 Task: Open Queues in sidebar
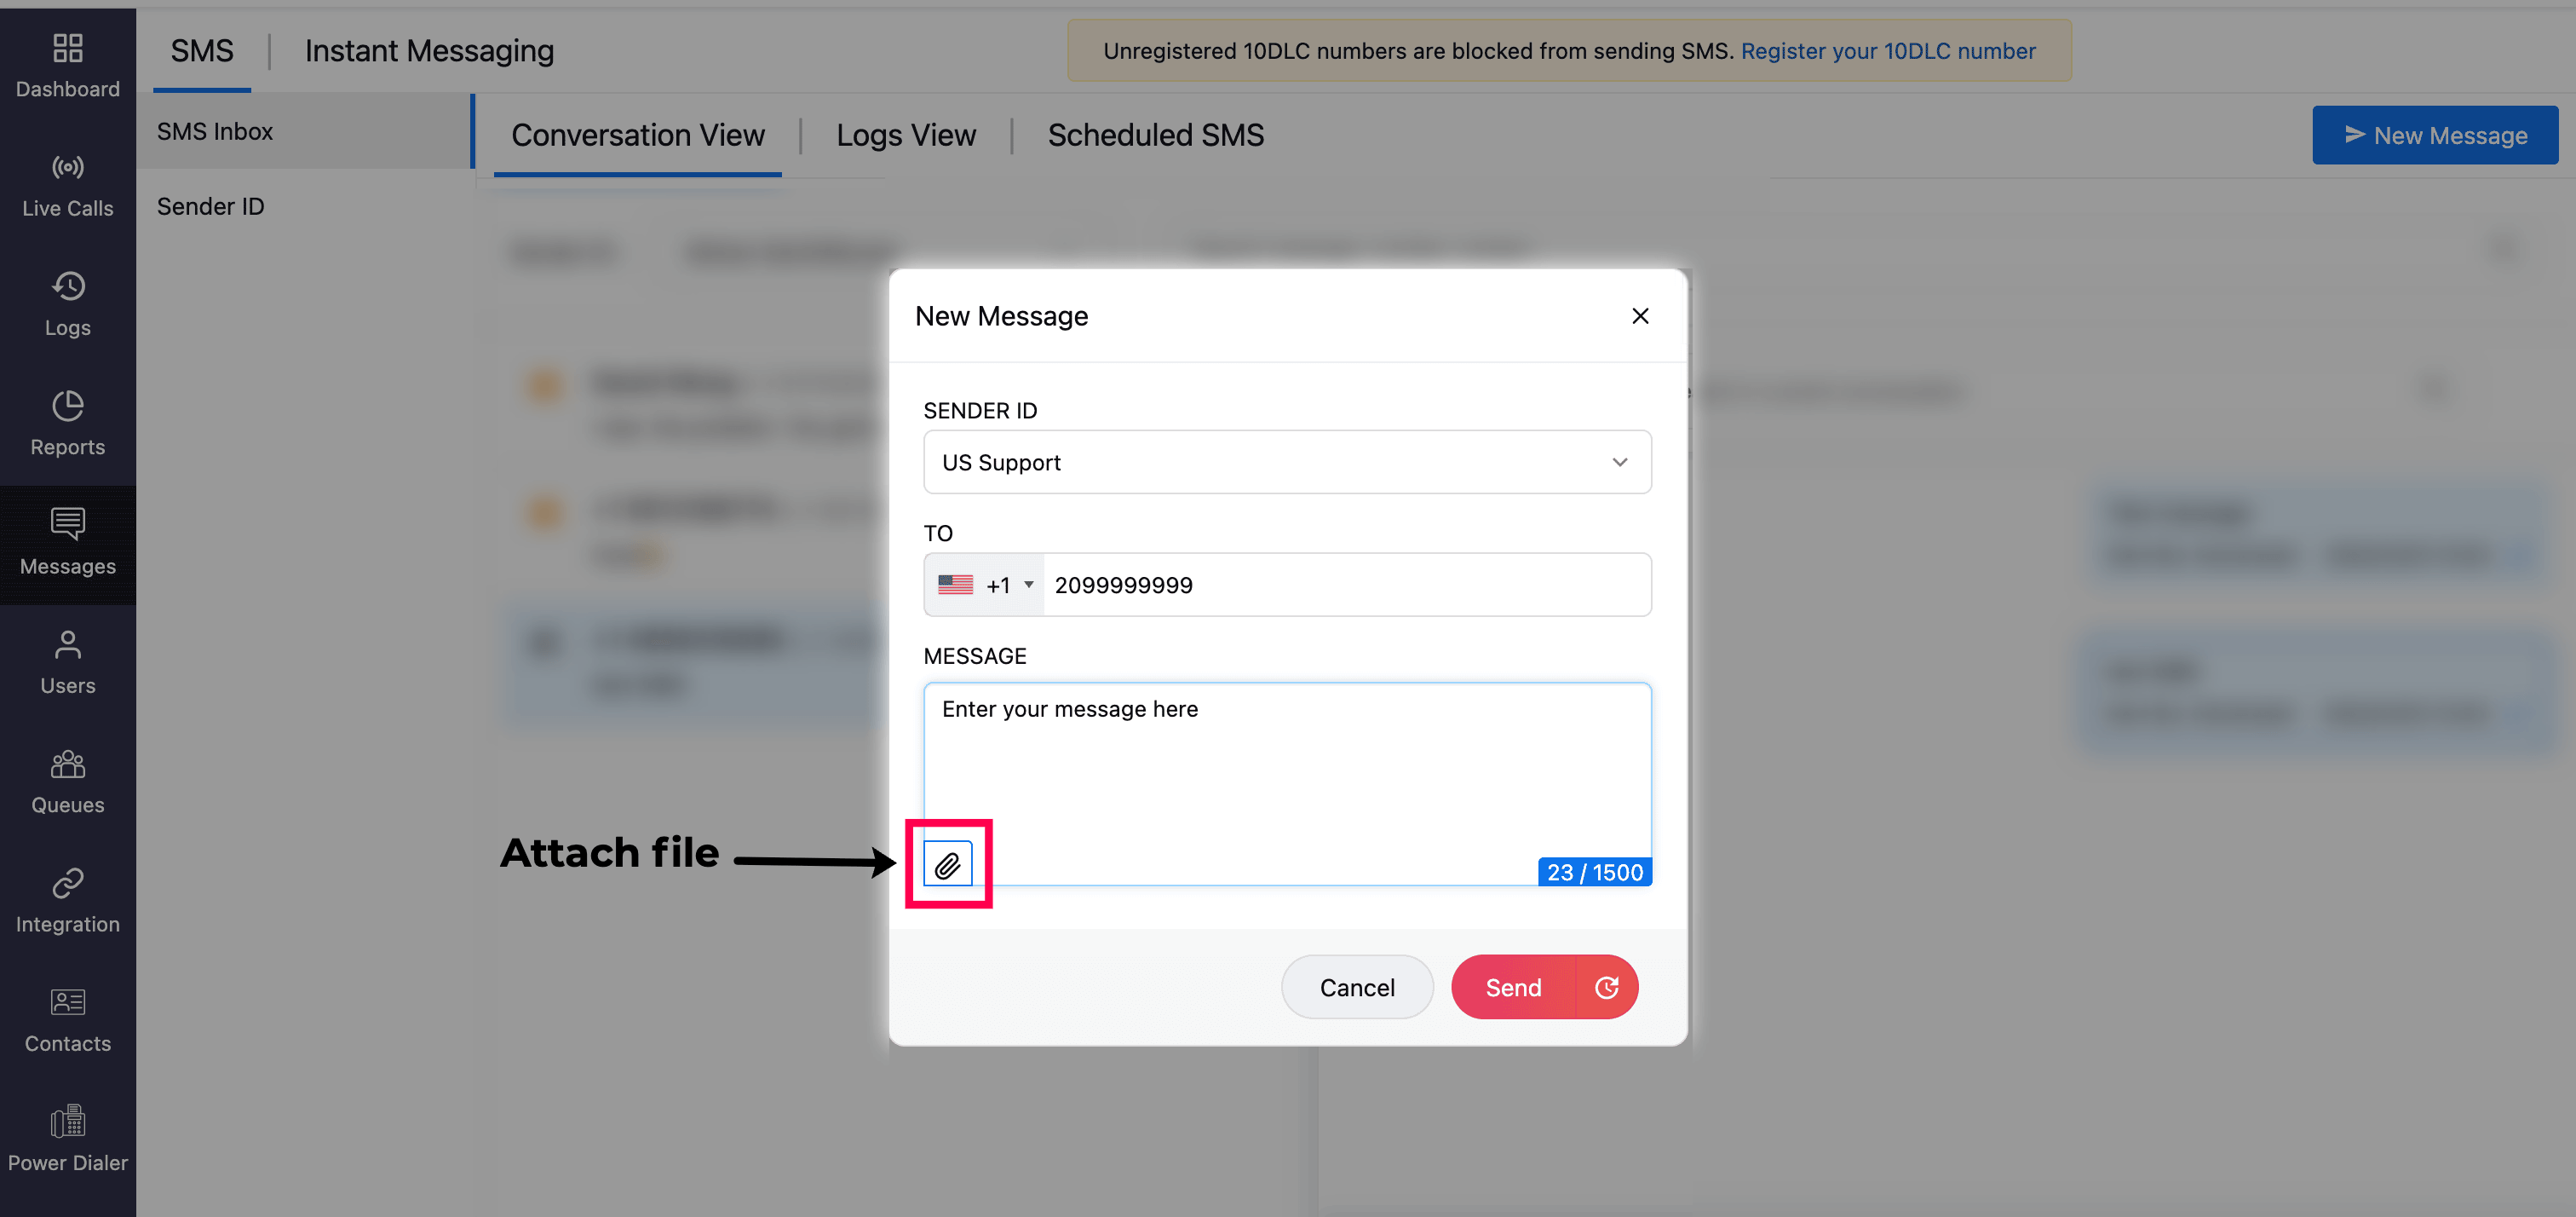(x=67, y=782)
